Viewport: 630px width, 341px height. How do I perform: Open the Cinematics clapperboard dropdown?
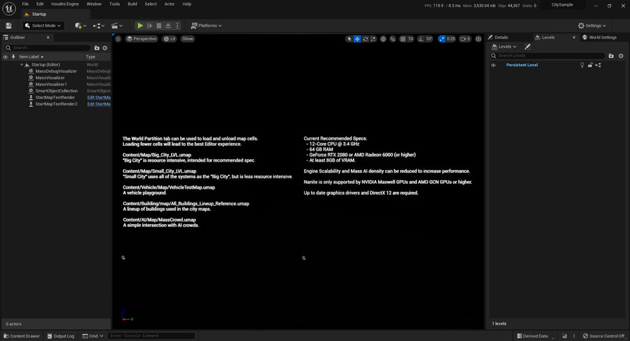click(x=117, y=26)
